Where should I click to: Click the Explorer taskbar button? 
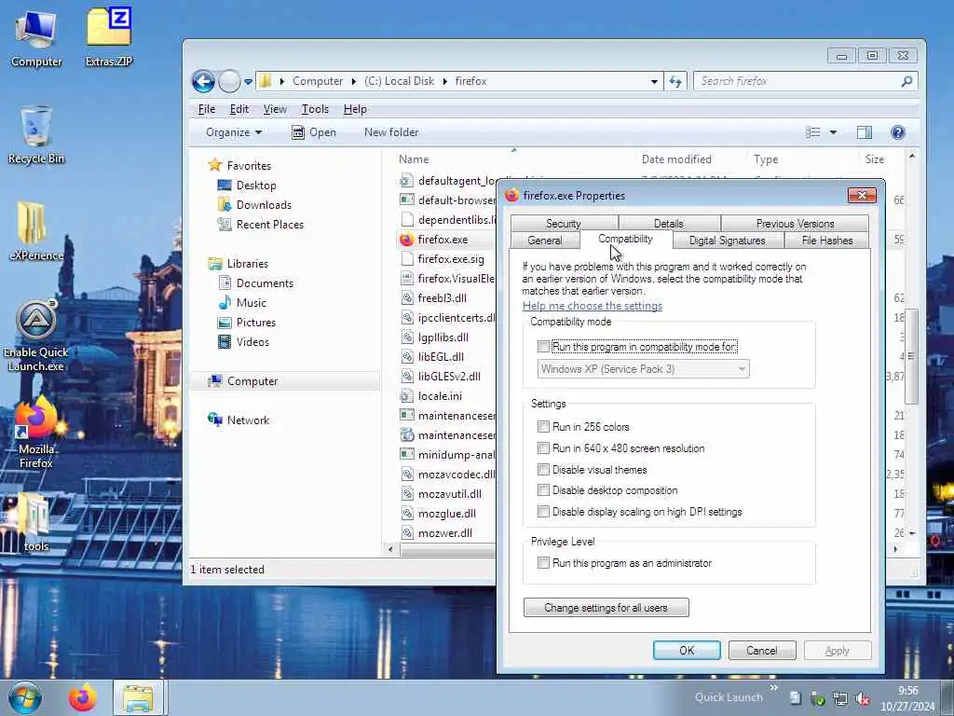click(x=138, y=698)
